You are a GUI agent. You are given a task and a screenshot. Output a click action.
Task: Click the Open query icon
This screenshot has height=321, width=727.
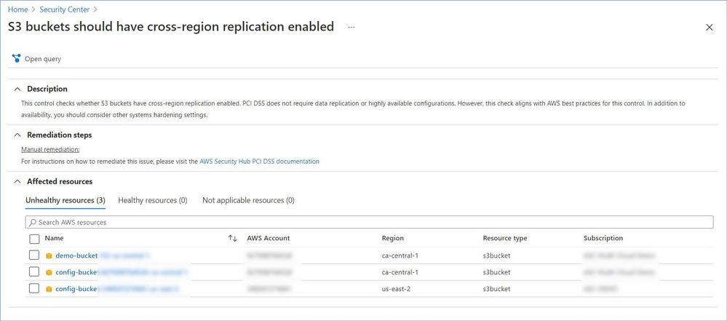tap(16, 58)
